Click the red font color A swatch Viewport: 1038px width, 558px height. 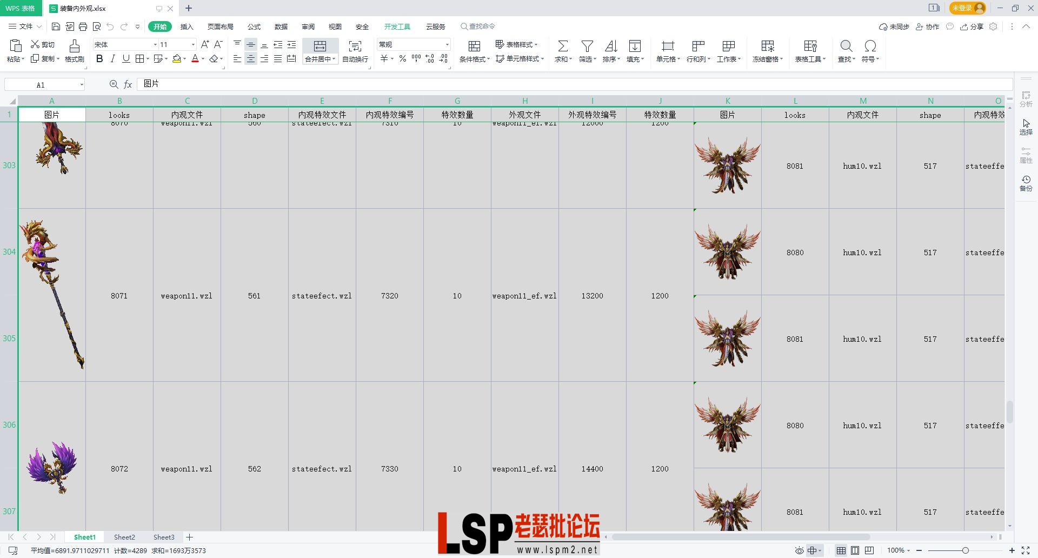coord(195,58)
